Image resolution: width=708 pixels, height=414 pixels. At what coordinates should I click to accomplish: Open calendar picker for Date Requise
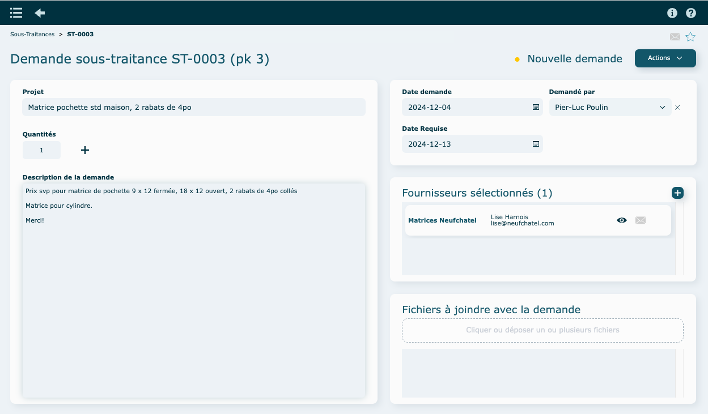[x=536, y=144]
